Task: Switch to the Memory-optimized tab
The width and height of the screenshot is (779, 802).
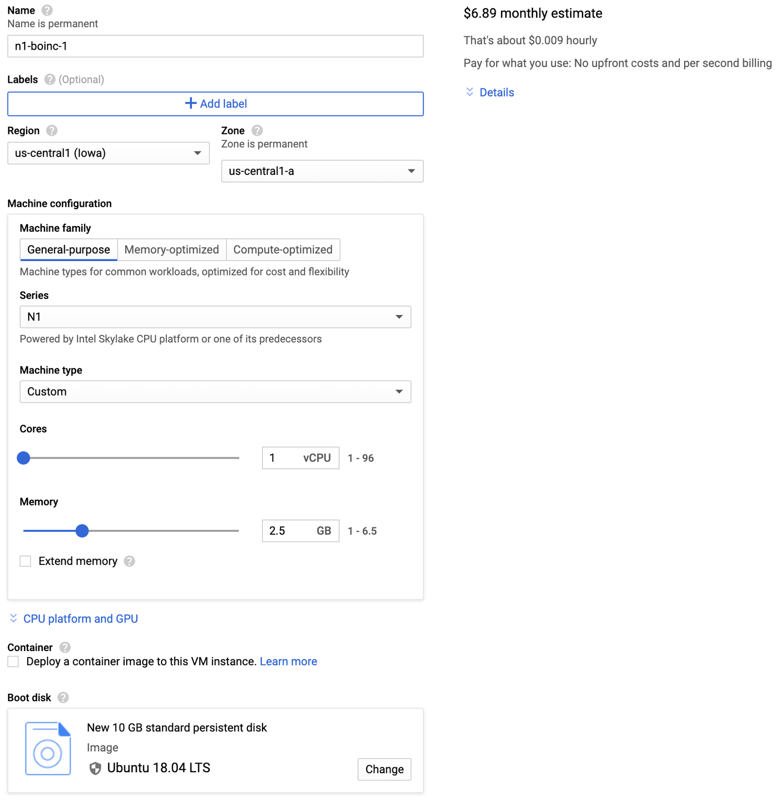Action: click(171, 250)
